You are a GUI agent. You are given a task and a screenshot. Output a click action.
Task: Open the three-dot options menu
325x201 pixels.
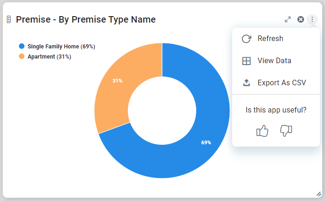[x=313, y=19]
